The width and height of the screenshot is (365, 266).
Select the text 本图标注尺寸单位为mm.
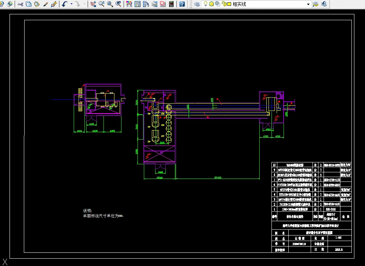point(103,216)
